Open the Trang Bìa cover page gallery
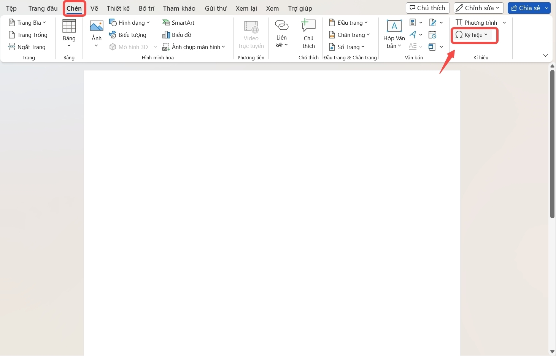Viewport: 556px width, 356px height. click(x=27, y=23)
